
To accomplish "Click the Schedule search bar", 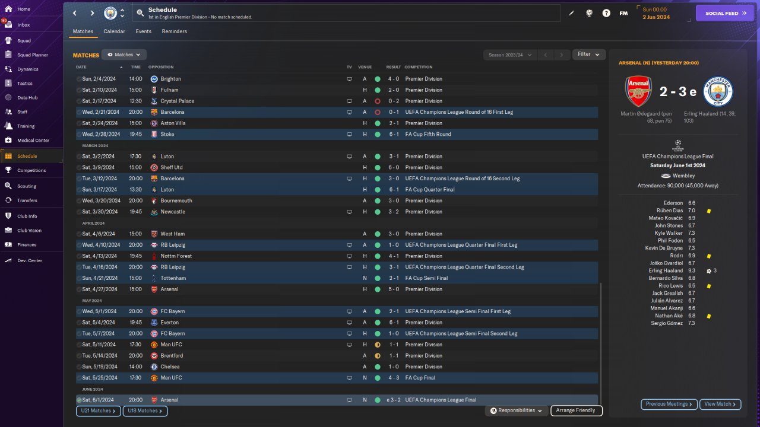I will pyautogui.click(x=346, y=13).
